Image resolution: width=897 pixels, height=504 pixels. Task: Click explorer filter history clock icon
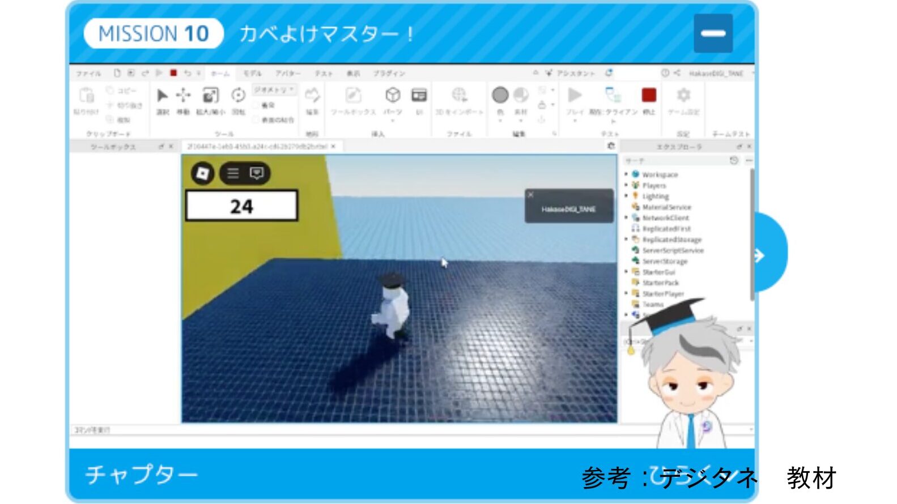(x=734, y=161)
